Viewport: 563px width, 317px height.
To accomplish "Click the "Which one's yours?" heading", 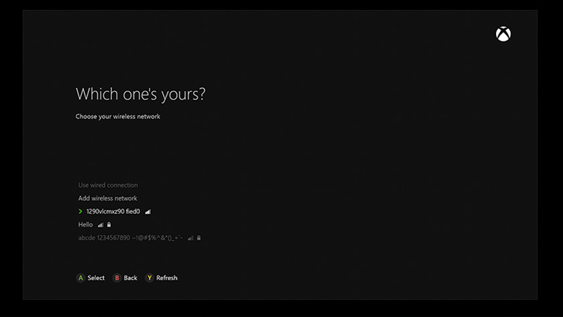I will coord(141,94).
